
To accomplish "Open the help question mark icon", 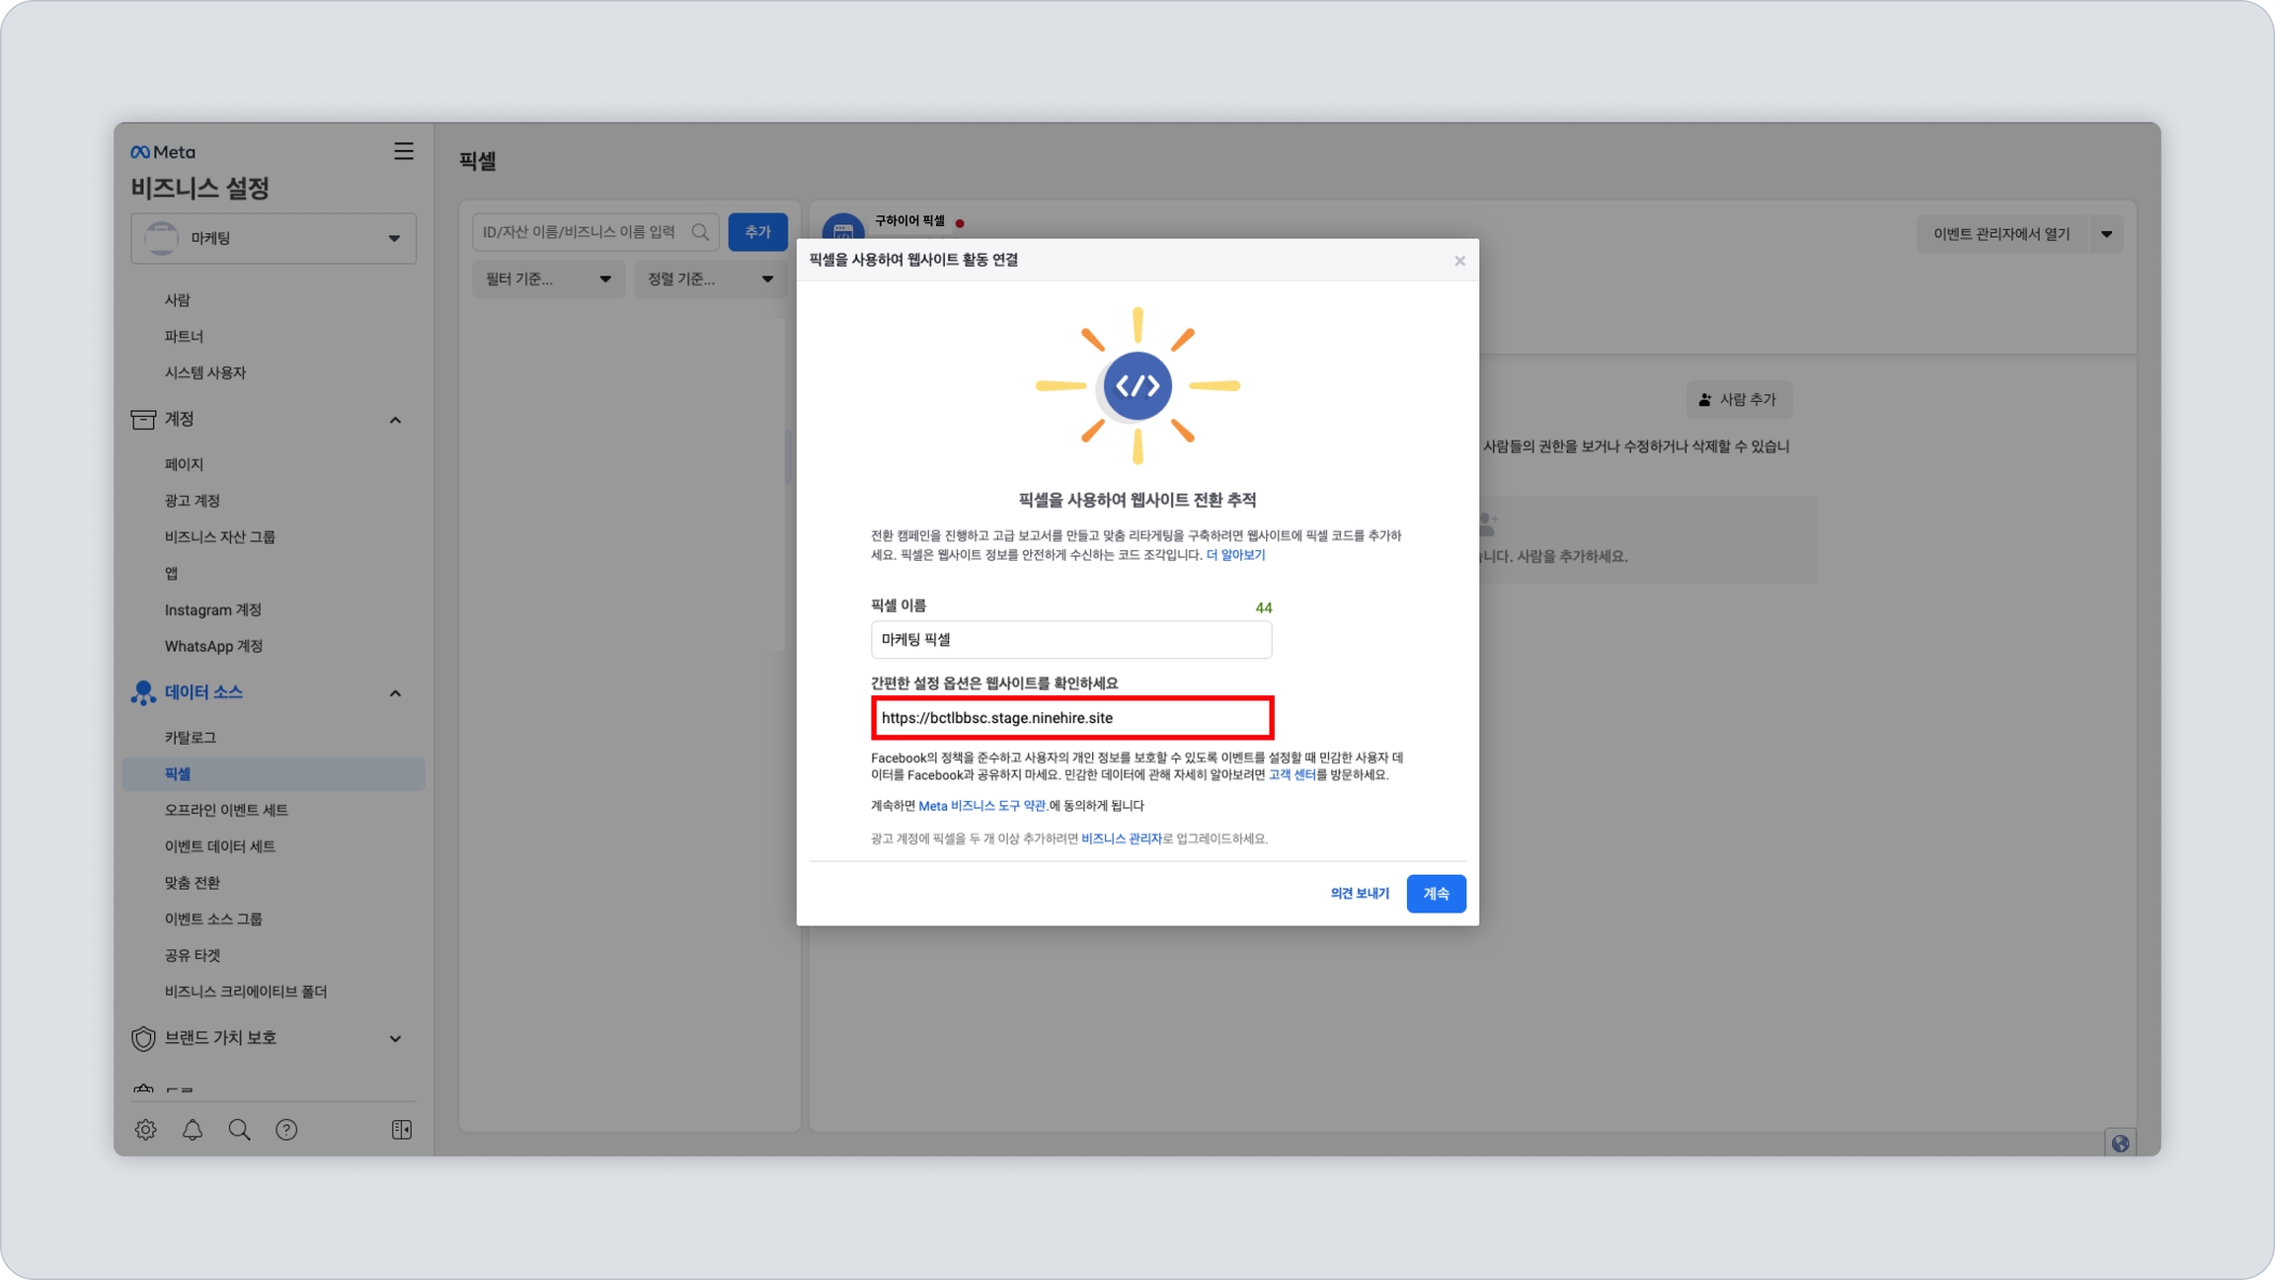I will click(x=286, y=1129).
